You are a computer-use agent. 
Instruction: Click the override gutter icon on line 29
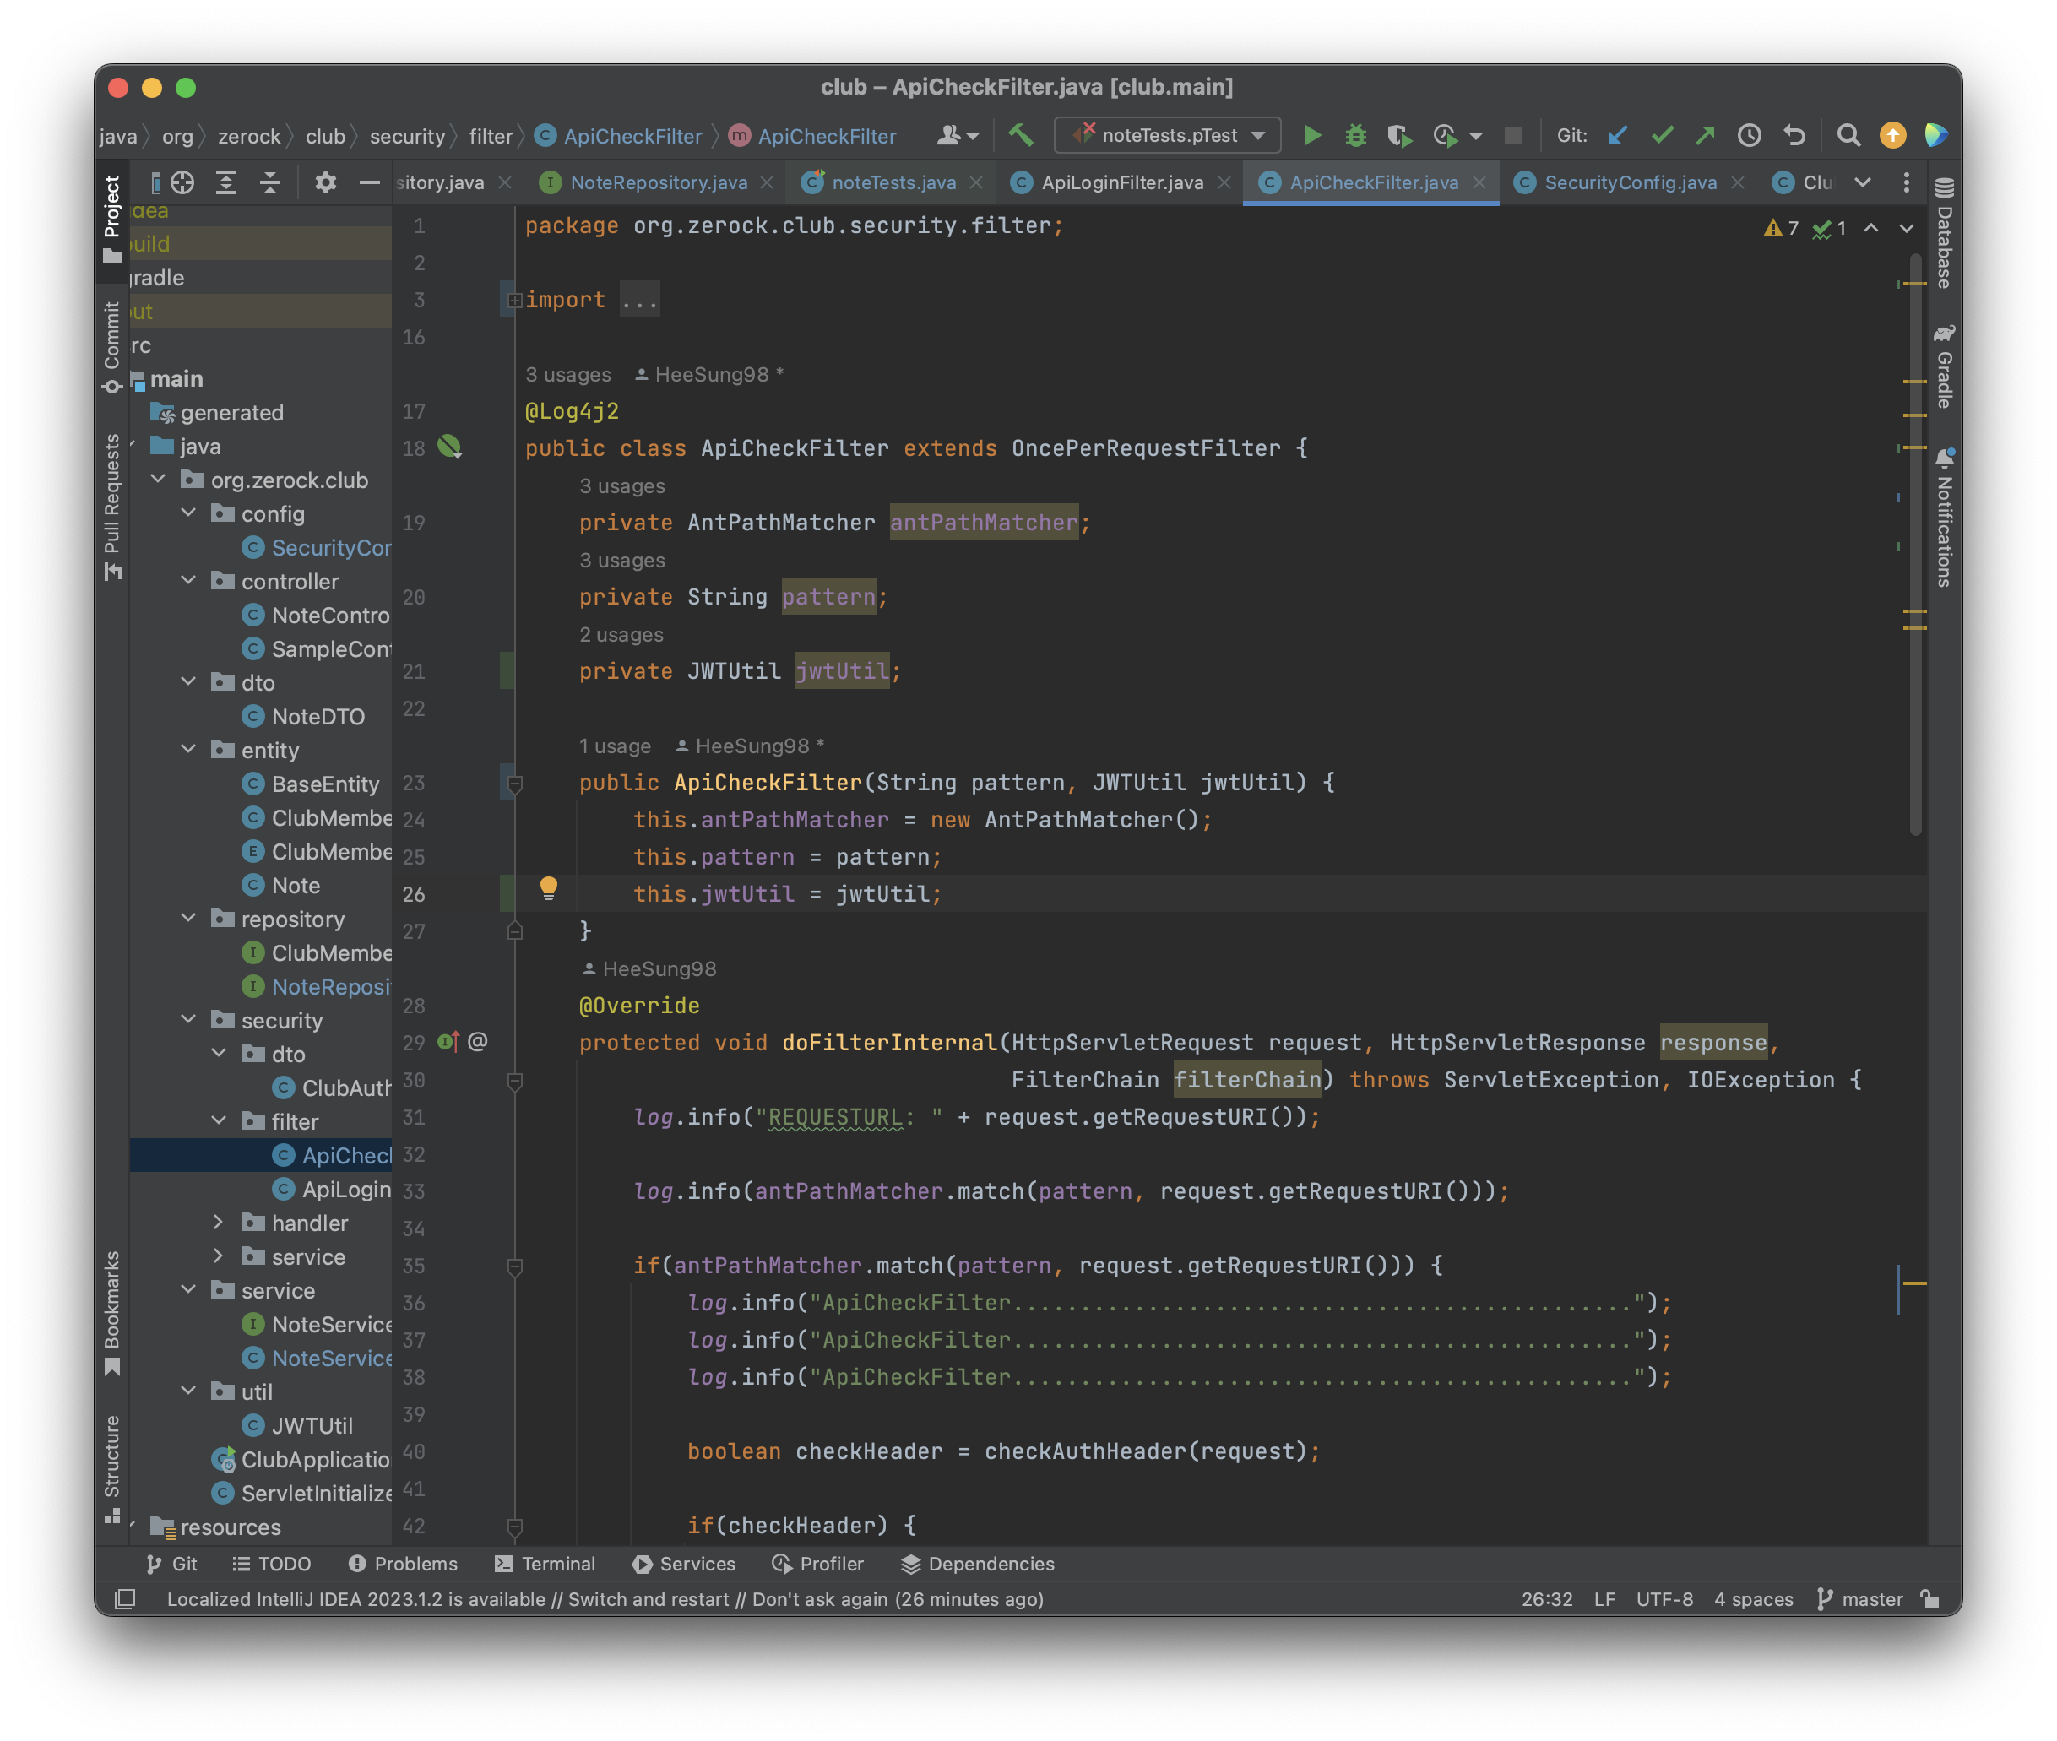[x=449, y=1041]
